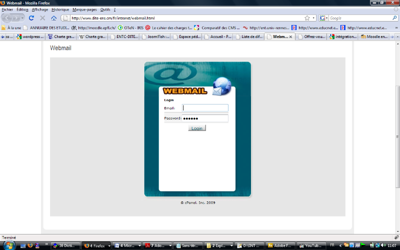Open the ? help menu
Screen dimensions: 400x250
114,9
